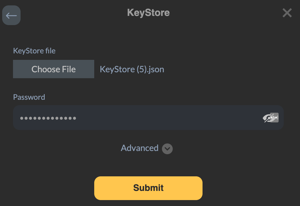Click the Password field label
This screenshot has height=206, width=300.
point(29,97)
